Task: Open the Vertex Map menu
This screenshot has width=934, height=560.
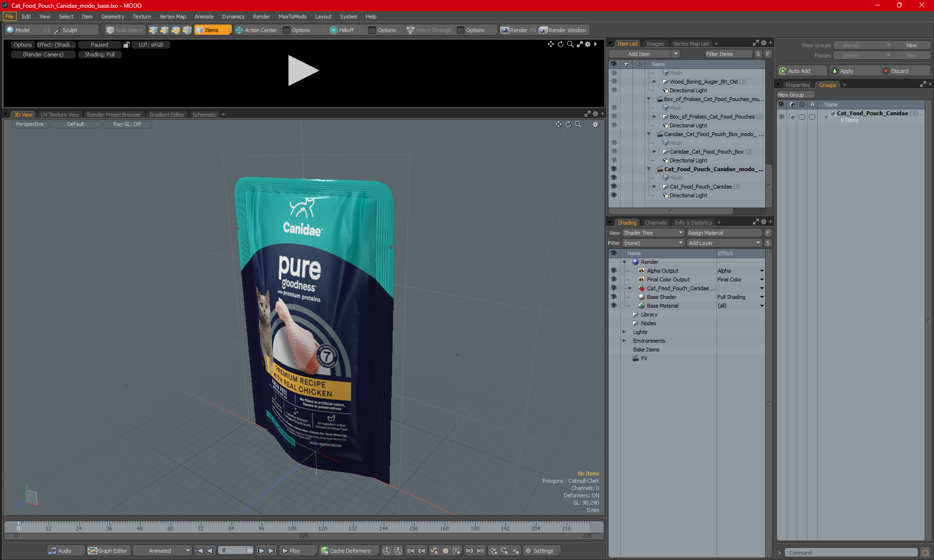Action: (173, 17)
